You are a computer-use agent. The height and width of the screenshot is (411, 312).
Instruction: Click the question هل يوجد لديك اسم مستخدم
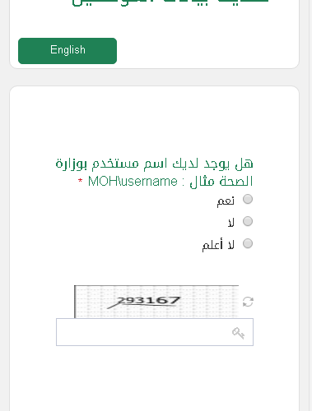coord(154,173)
